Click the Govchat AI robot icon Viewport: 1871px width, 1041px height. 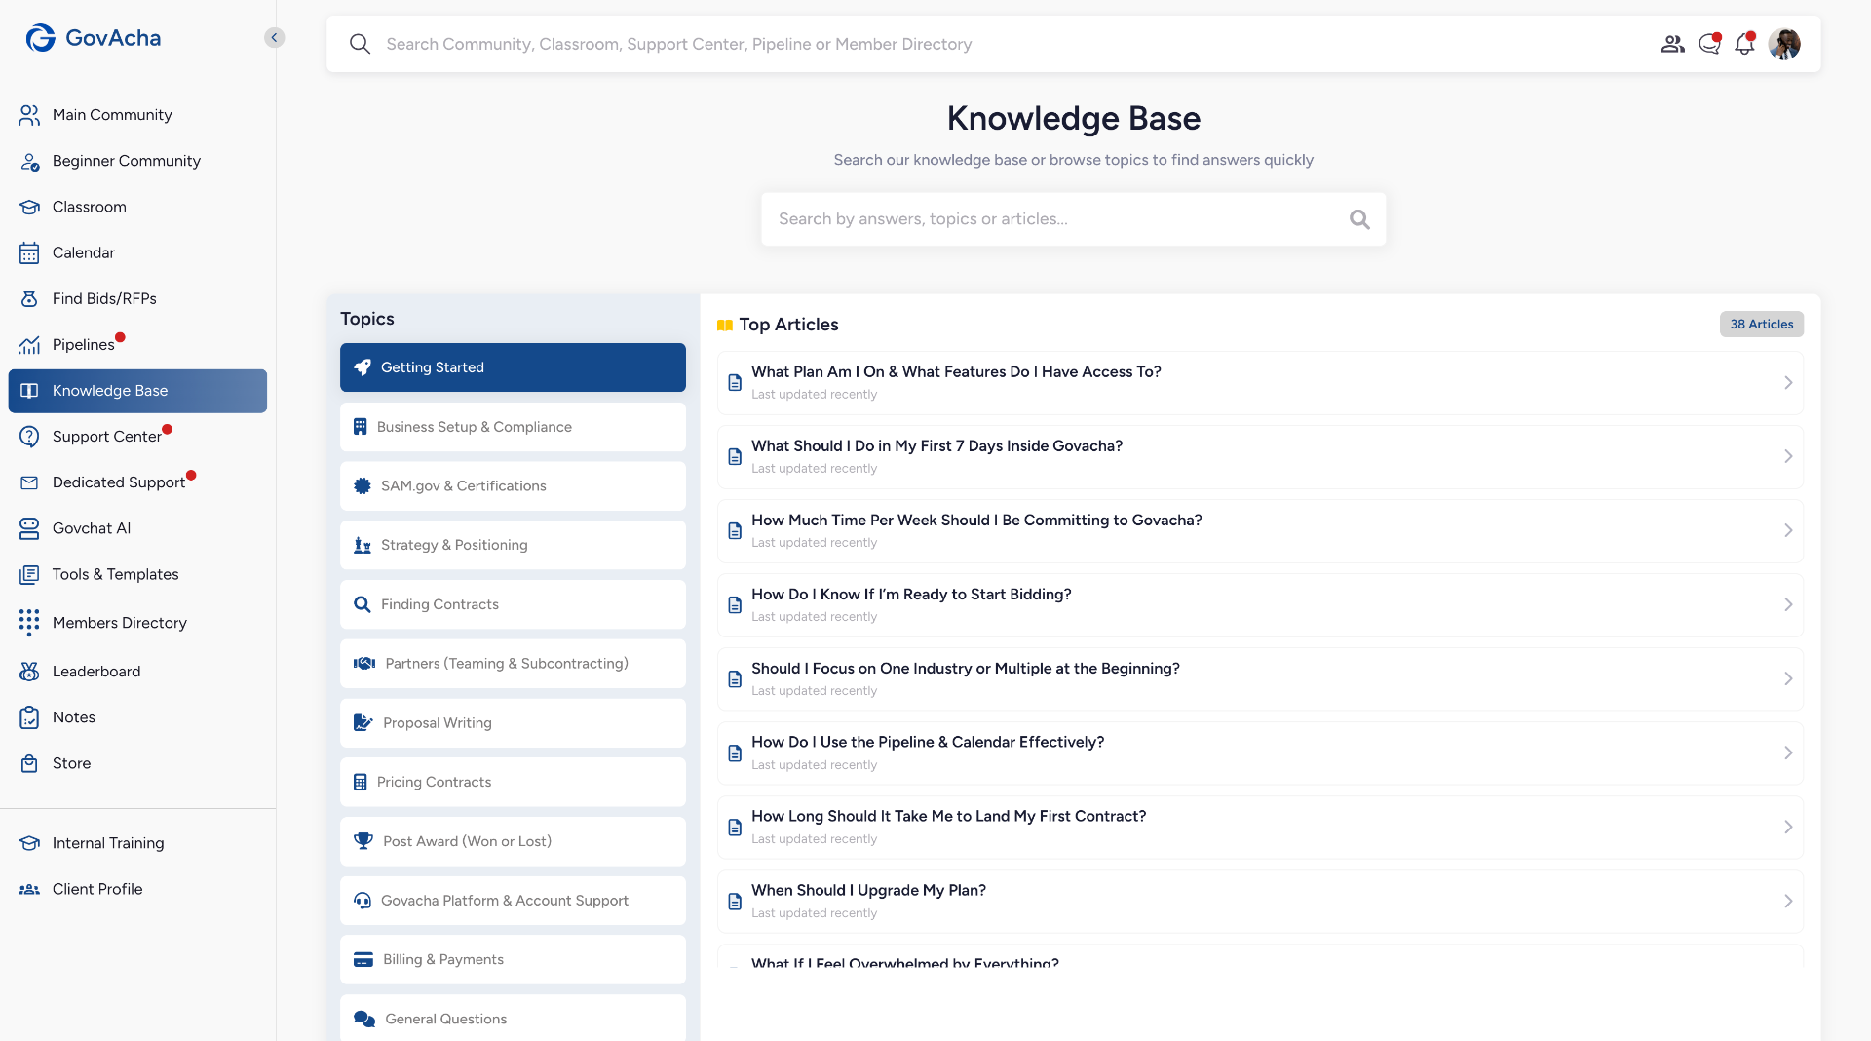[x=29, y=528]
